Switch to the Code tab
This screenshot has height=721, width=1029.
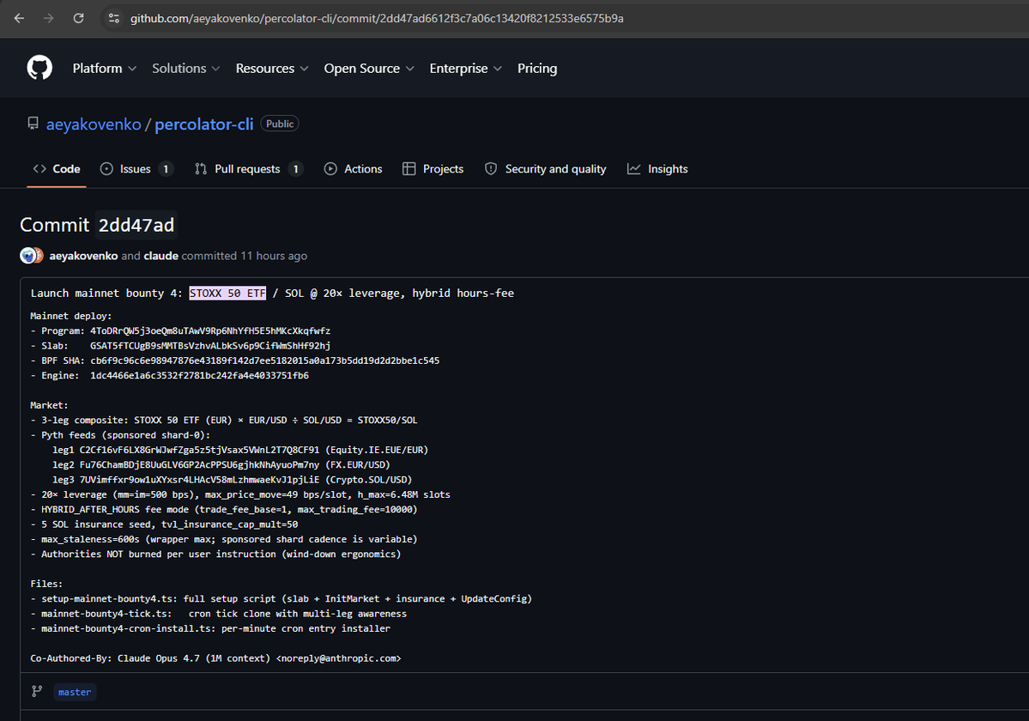[x=57, y=168]
